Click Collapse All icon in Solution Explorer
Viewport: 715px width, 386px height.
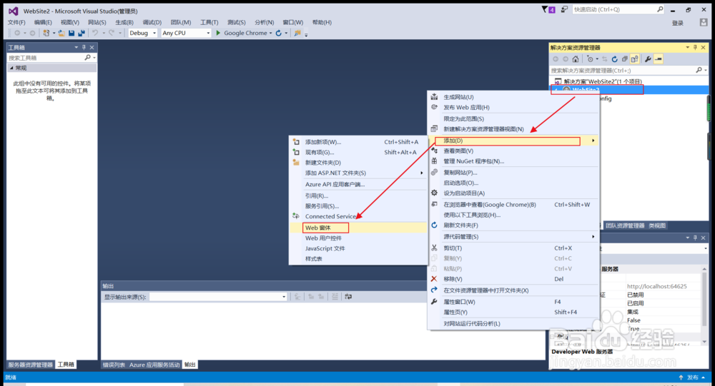click(x=624, y=59)
